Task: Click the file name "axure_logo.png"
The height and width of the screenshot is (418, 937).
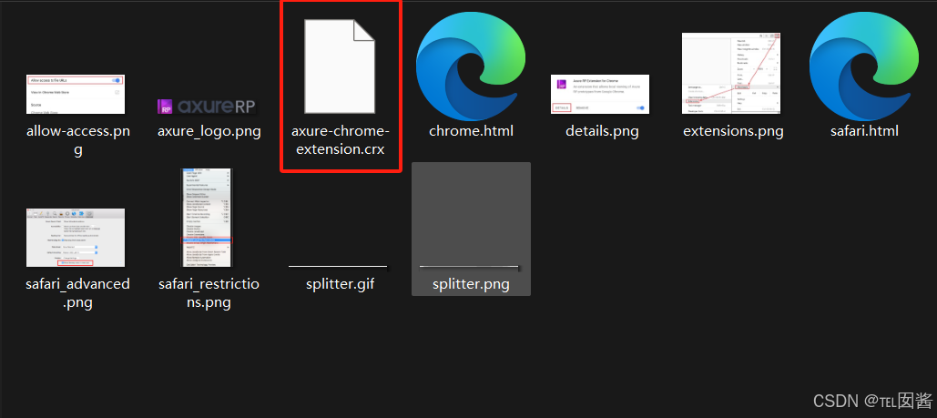Action: click(209, 131)
